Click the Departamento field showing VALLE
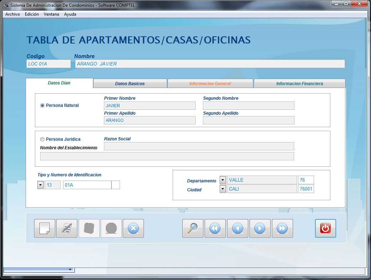Viewport: 371px width, 280px height. [x=262, y=180]
